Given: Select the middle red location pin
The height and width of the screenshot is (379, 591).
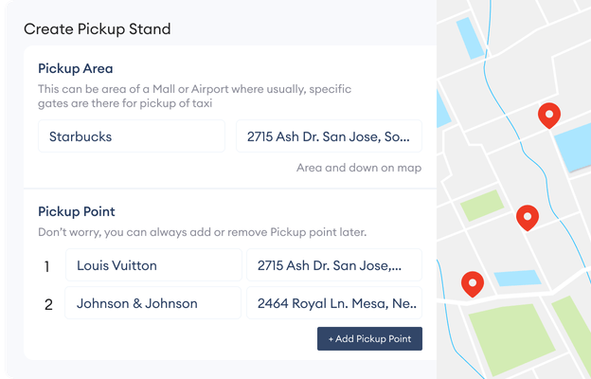Looking at the screenshot, I should point(528,218).
